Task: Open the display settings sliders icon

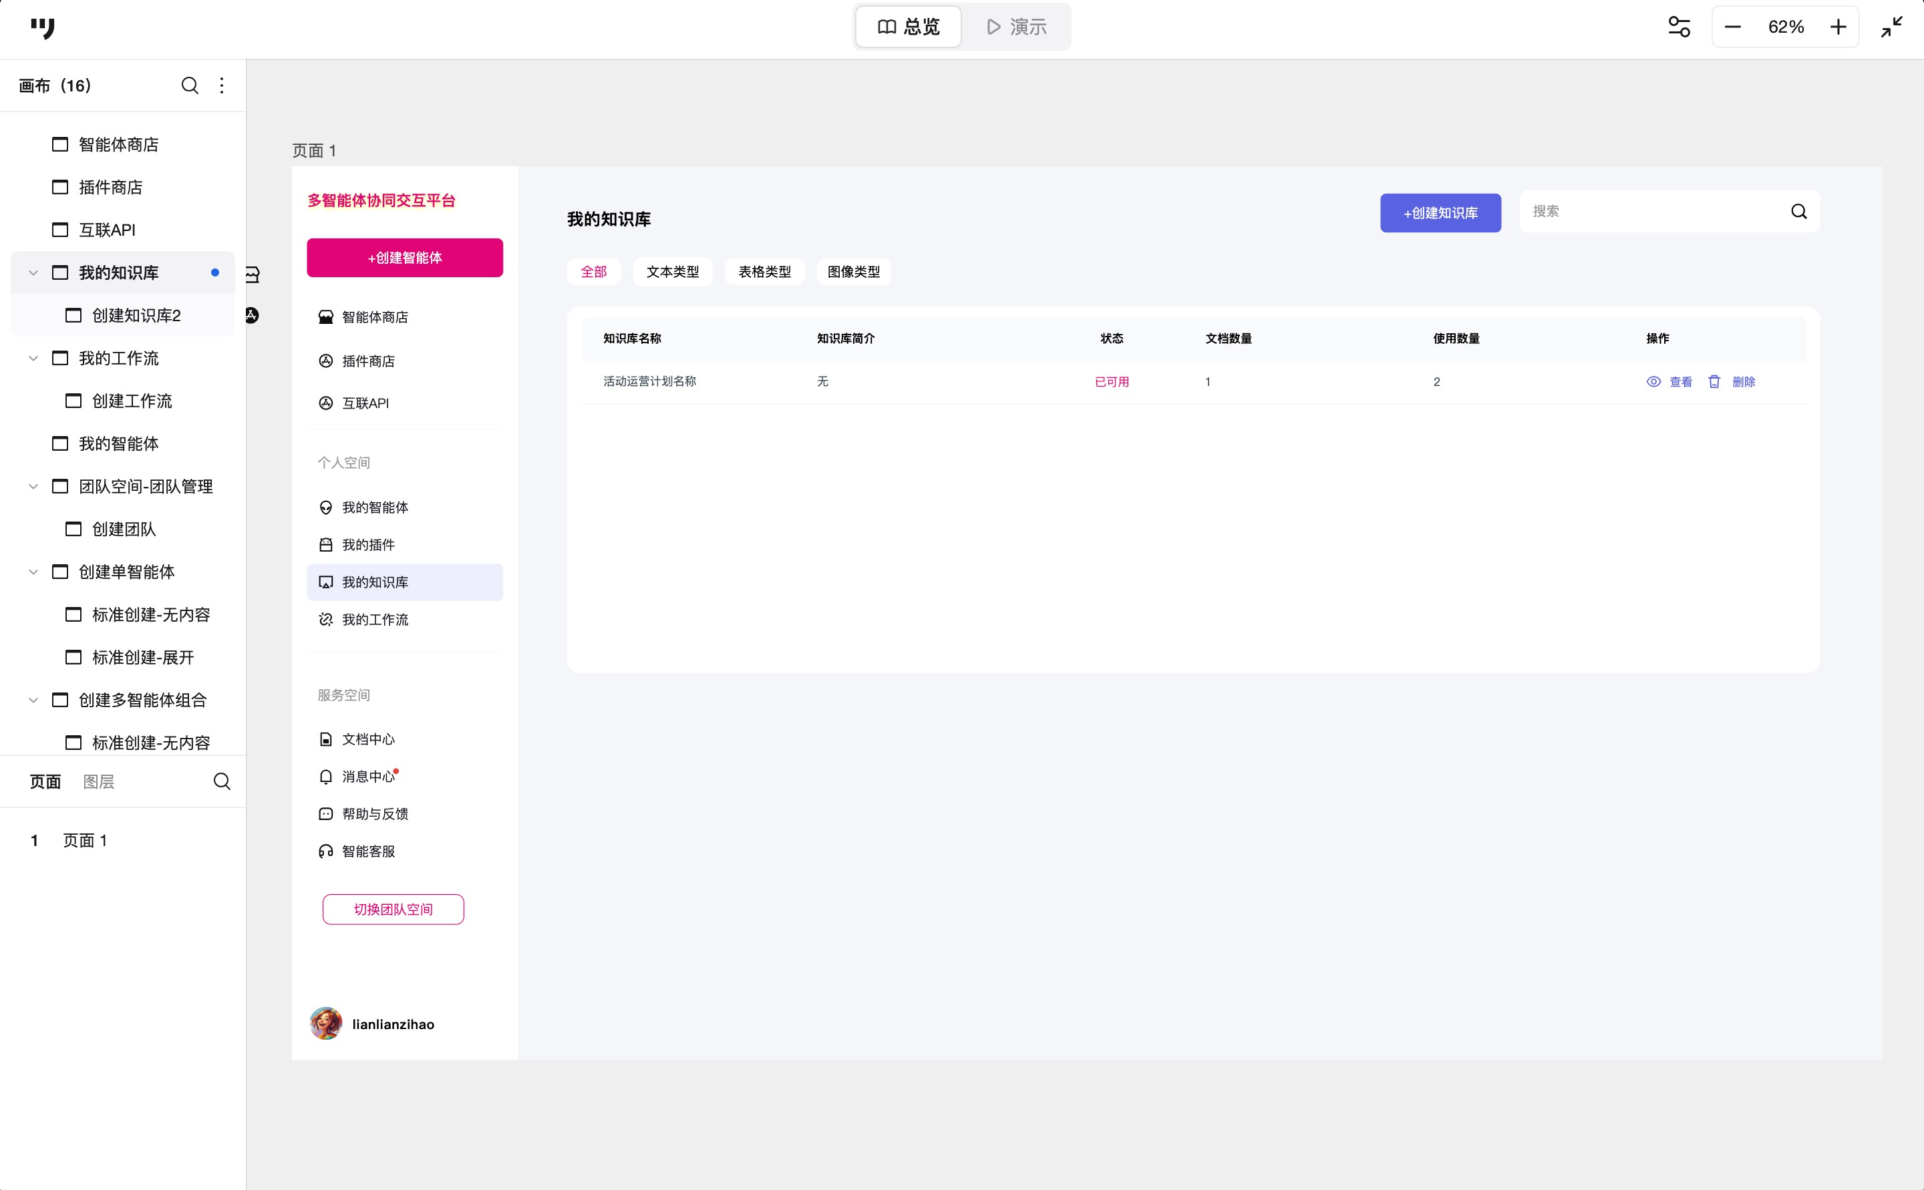Action: pyautogui.click(x=1678, y=27)
